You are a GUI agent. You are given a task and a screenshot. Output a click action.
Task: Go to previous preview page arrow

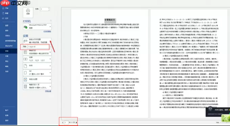(63, 123)
